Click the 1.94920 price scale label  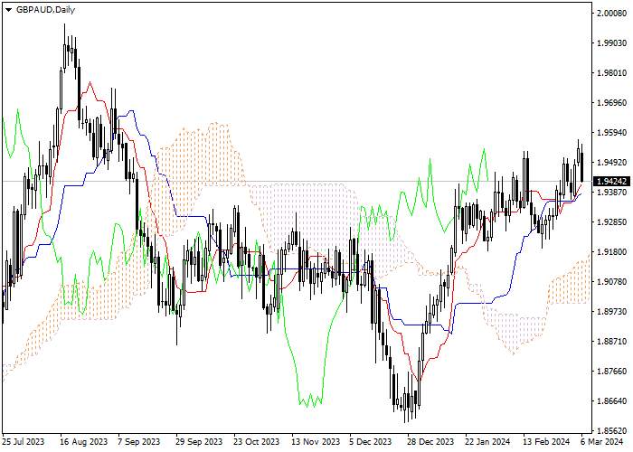(x=612, y=162)
